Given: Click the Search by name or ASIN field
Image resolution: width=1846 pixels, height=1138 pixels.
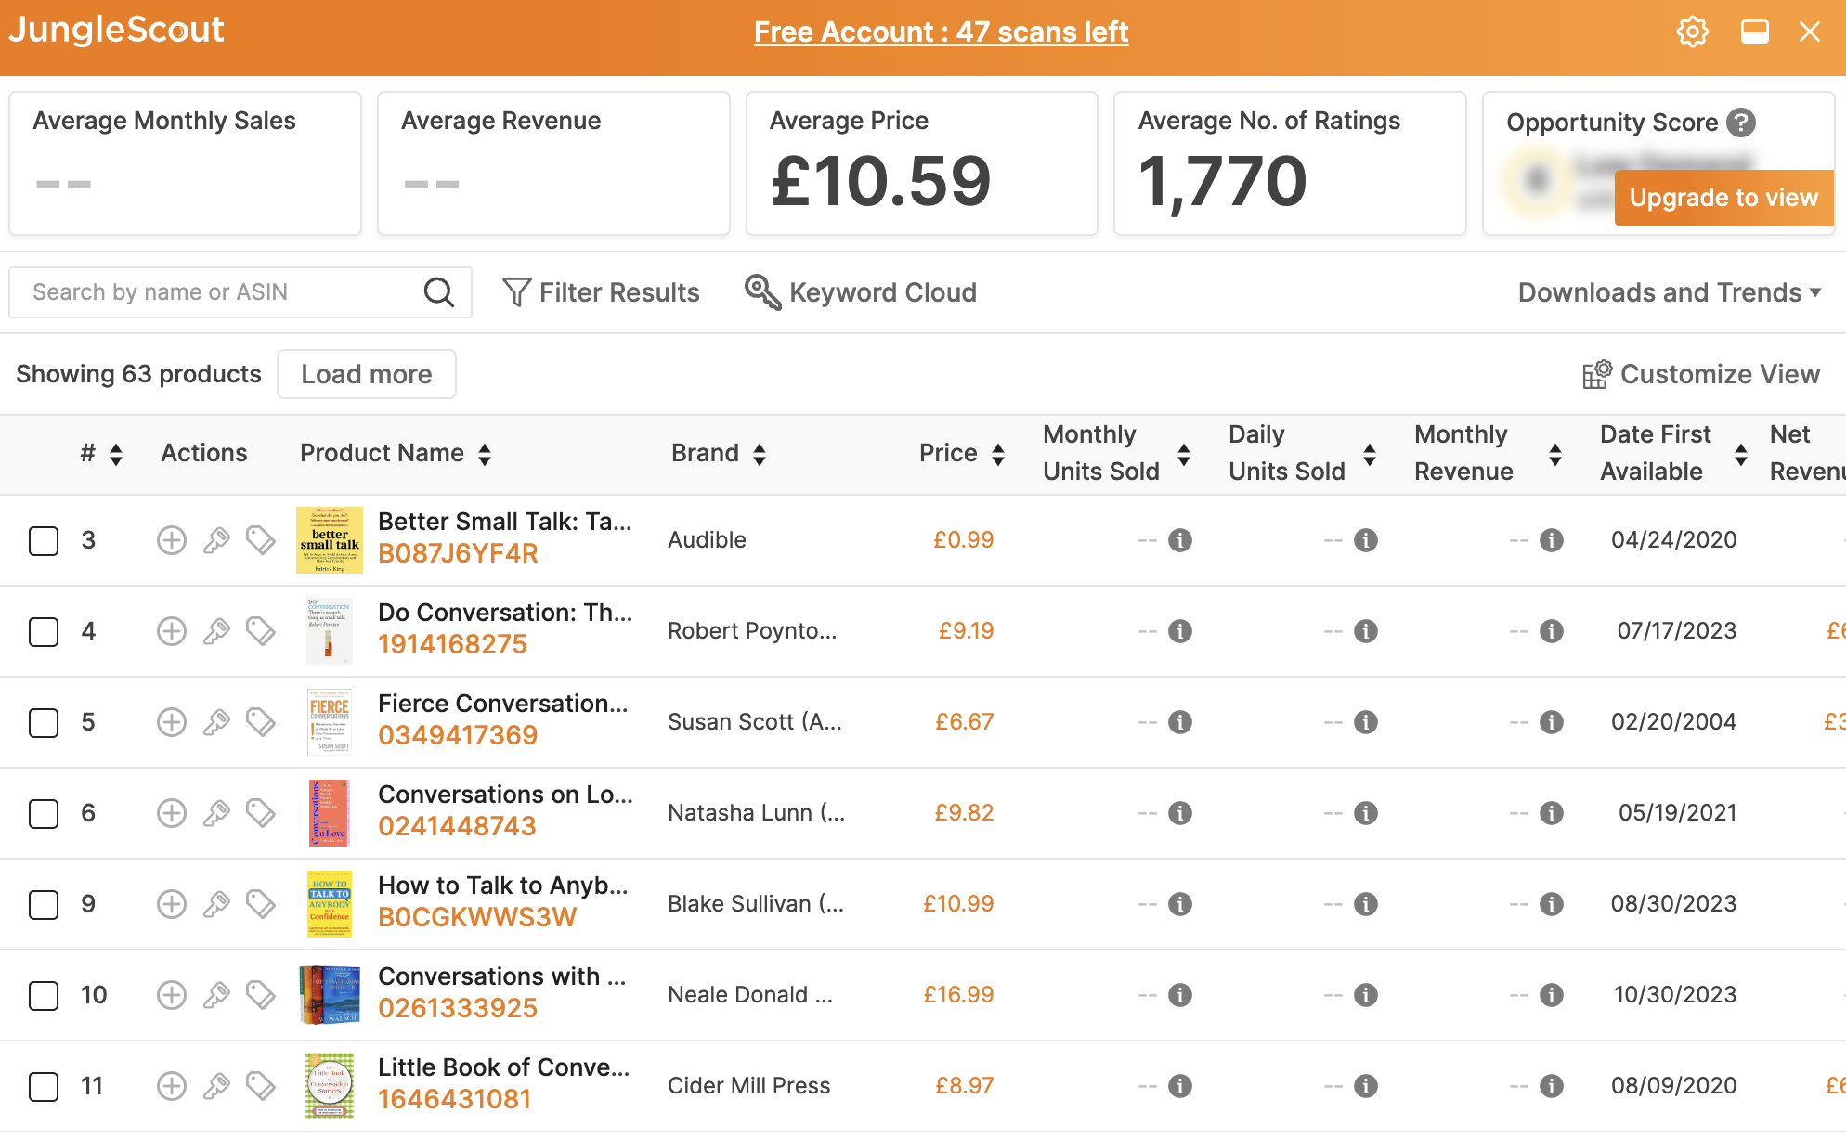Looking at the screenshot, I should coord(240,292).
